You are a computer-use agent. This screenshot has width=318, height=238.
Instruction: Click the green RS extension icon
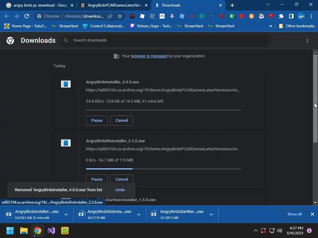point(202,16)
